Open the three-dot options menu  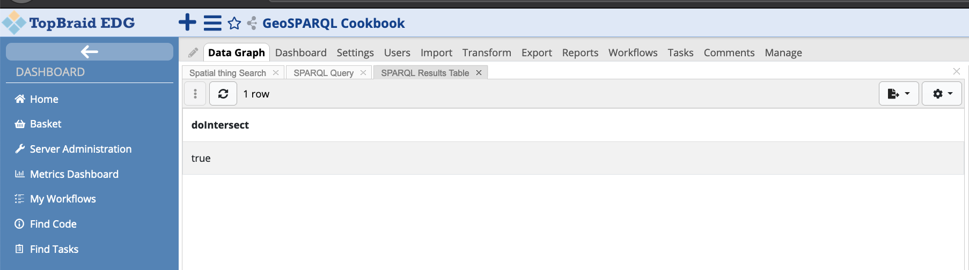(195, 94)
